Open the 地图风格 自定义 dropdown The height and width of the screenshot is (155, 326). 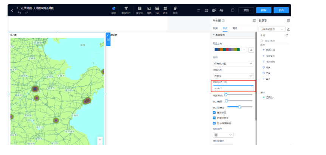233,76
